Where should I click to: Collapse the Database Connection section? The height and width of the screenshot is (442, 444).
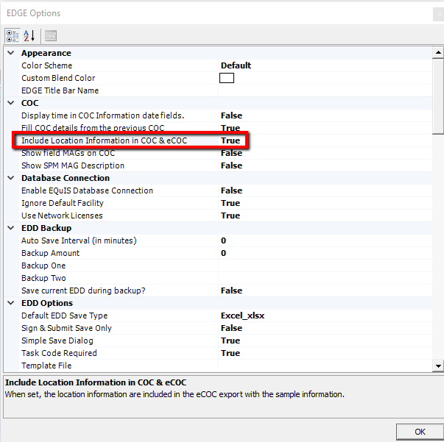pyautogui.click(x=10, y=178)
